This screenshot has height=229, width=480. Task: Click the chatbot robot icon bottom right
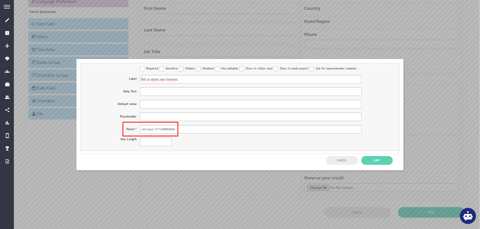[468, 216]
